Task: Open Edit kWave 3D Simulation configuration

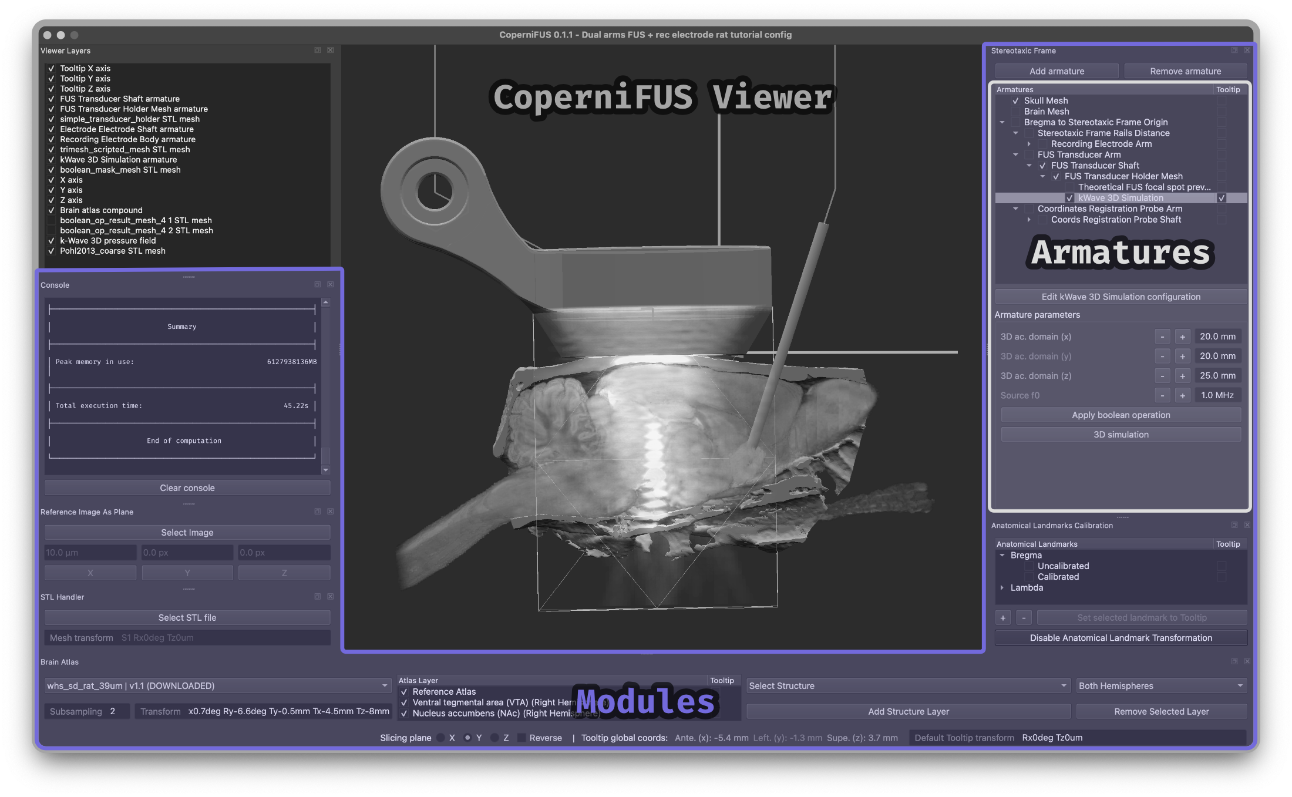Action: click(1121, 297)
